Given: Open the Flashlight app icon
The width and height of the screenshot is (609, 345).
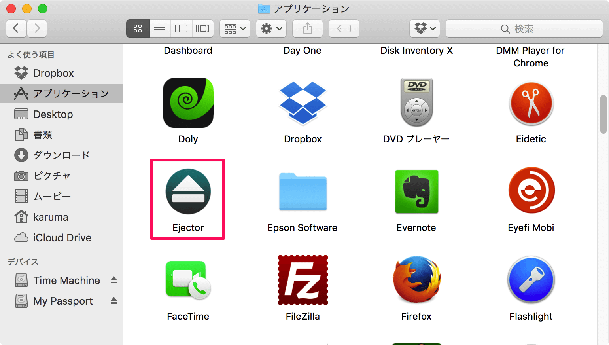Looking at the screenshot, I should (x=531, y=280).
